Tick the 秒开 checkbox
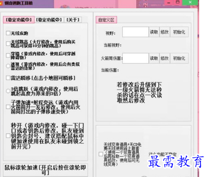The width and height of the screenshot is (208, 177). click(8, 136)
